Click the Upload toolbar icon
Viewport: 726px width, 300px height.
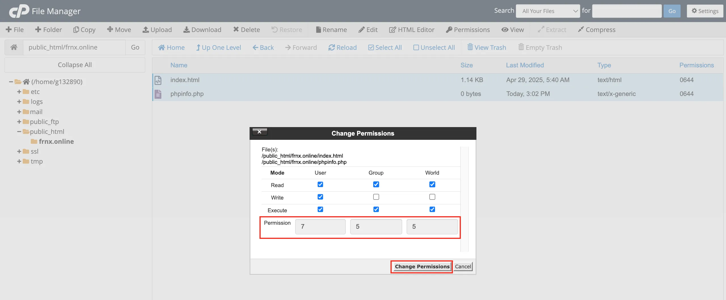click(145, 29)
